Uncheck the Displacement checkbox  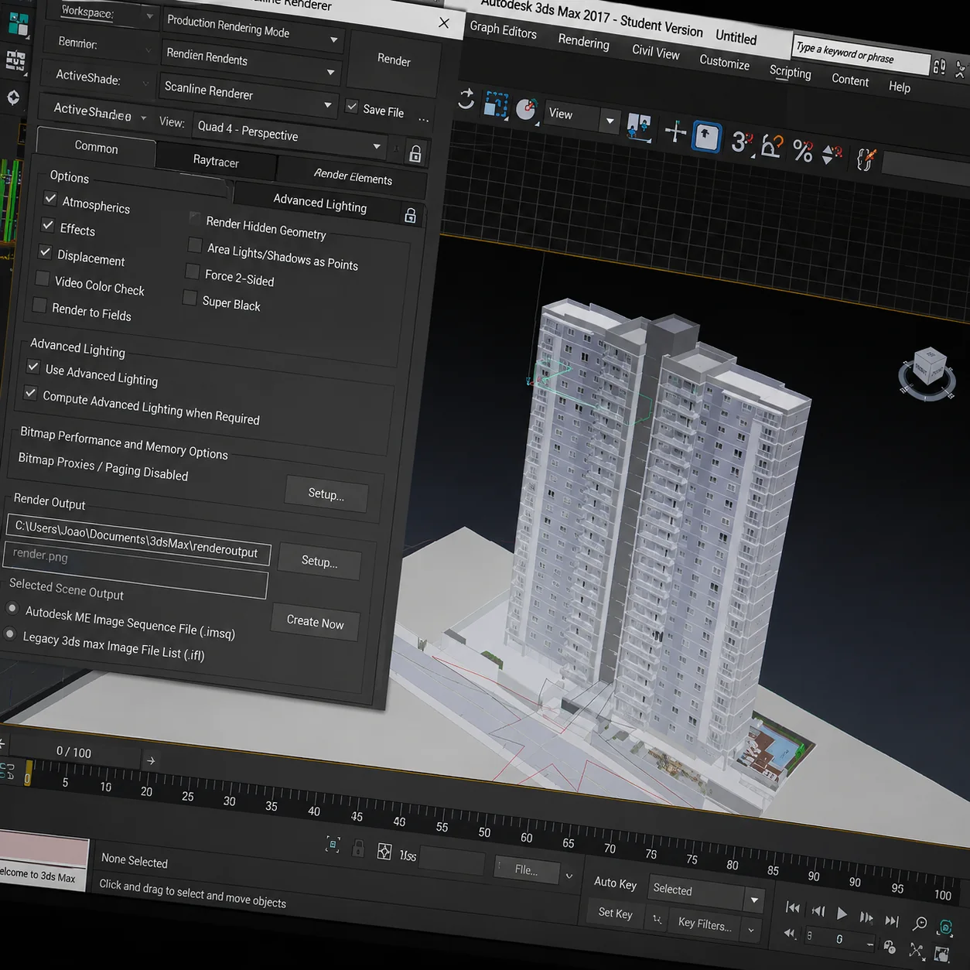coord(46,252)
